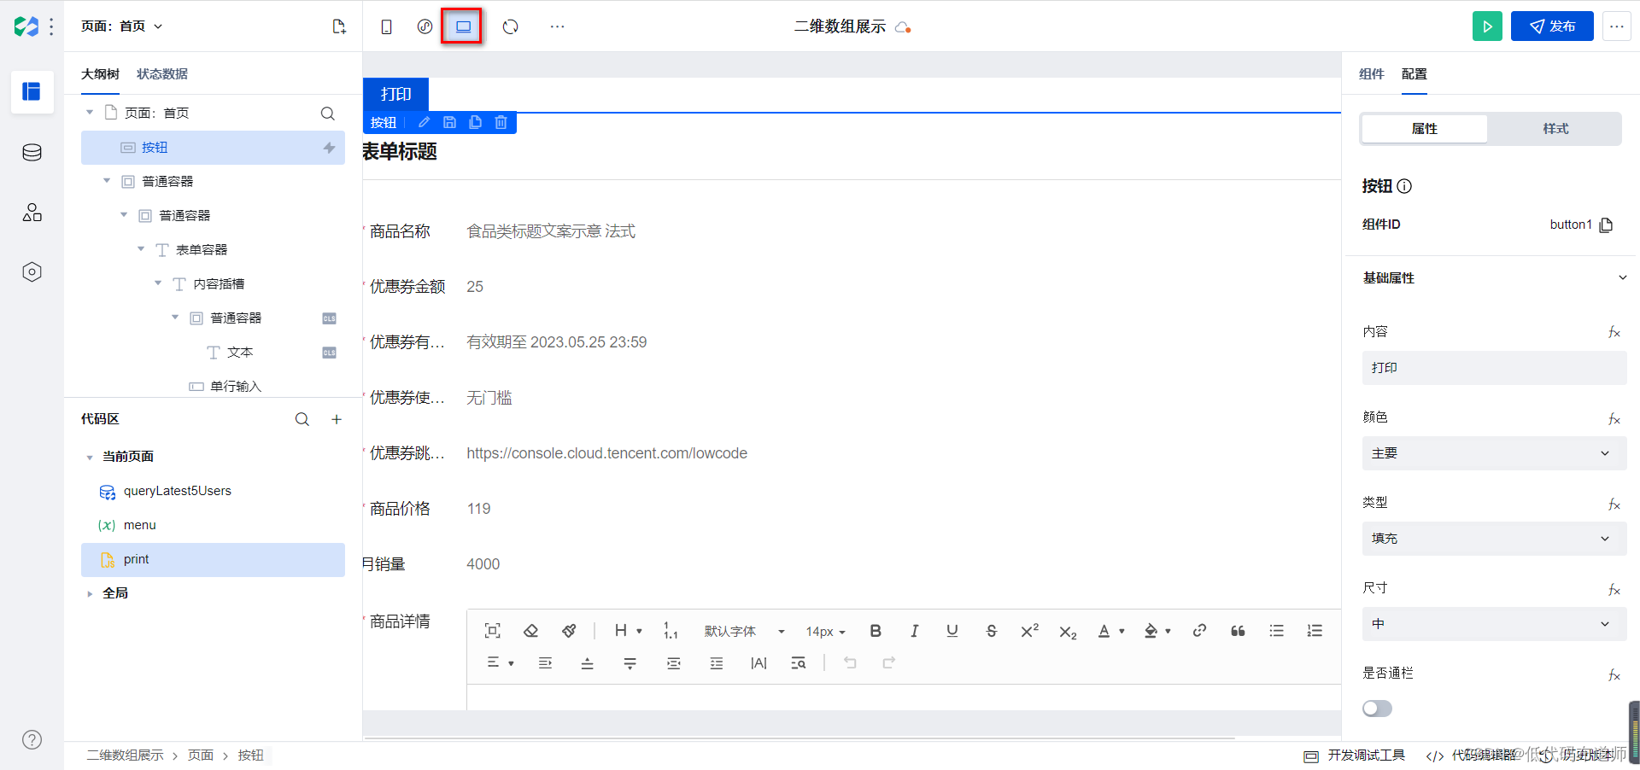Open 开发调试工具 in the bottom bar
This screenshot has height=770, width=1640.
1355,755
